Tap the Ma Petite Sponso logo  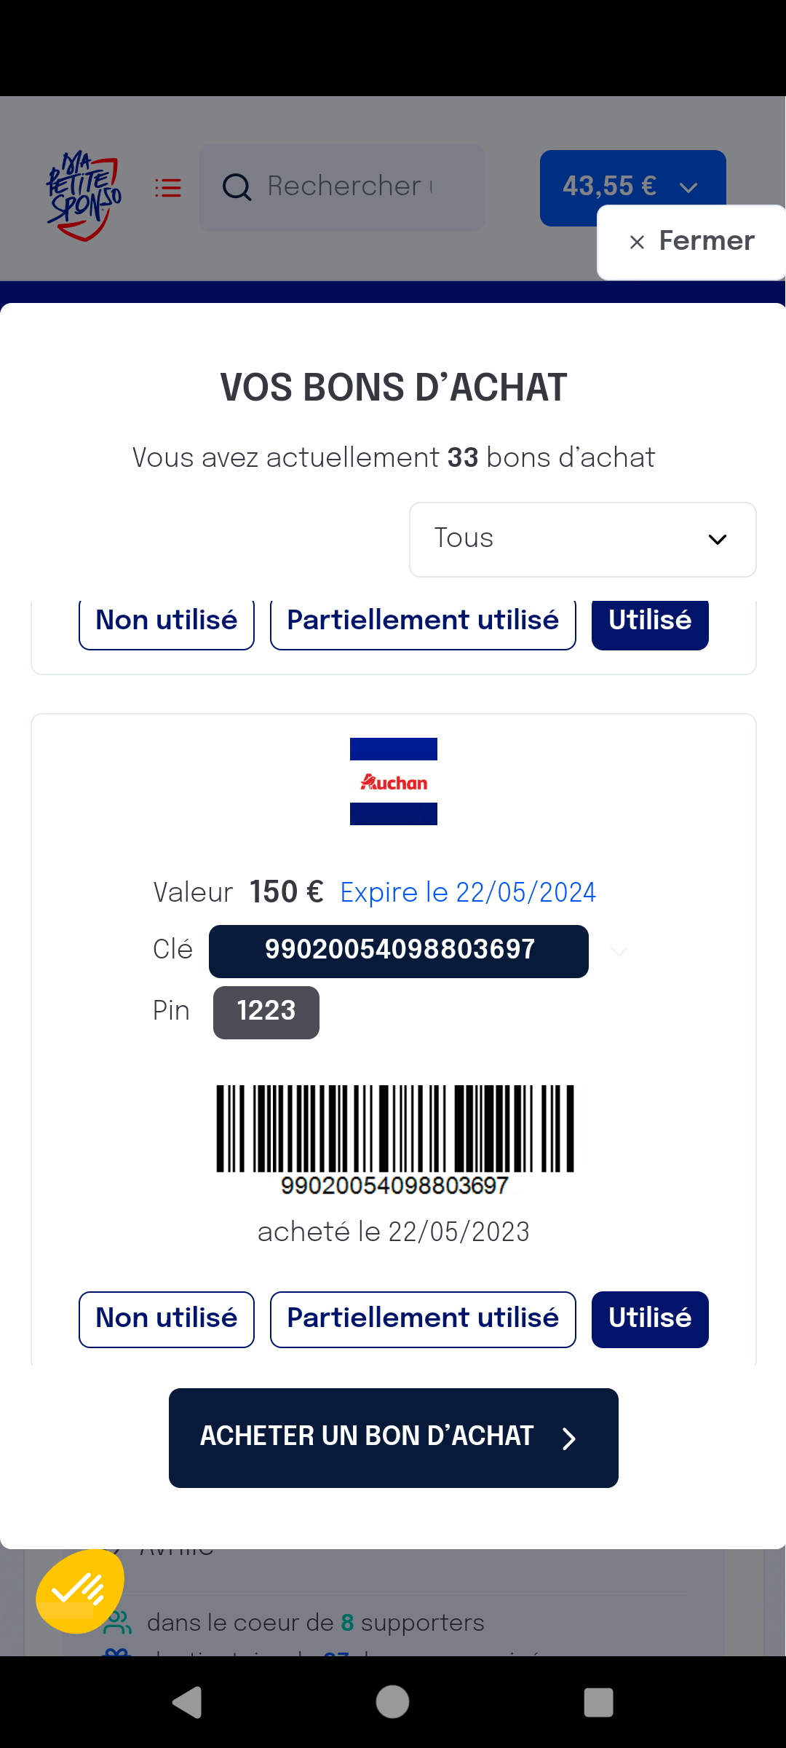click(84, 195)
